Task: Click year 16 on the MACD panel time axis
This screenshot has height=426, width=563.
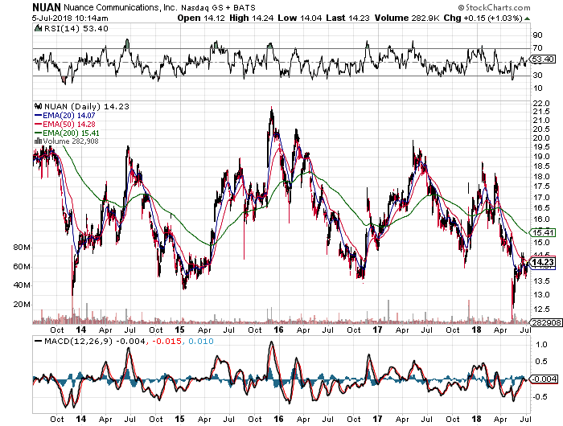Action: tap(278, 419)
